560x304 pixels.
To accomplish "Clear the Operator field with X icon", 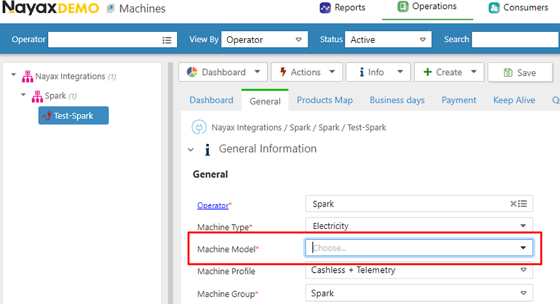I will 513,204.
